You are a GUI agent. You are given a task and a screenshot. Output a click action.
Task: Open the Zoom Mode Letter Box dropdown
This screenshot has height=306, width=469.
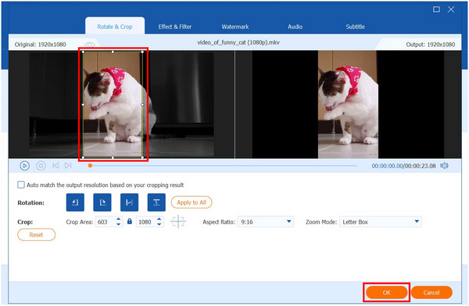tap(381, 221)
